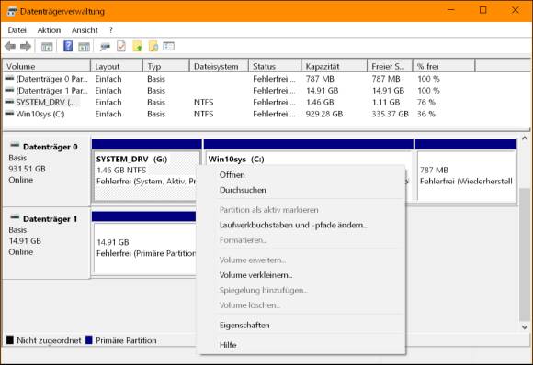Screen dimensions: 533x365
Task: Select the 787 MB recovery partition block
Action: point(466,171)
